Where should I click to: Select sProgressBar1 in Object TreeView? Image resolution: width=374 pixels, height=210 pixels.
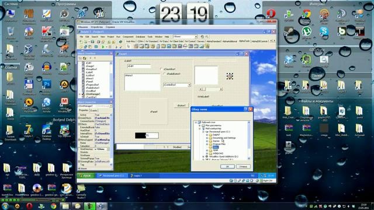pos(92,85)
